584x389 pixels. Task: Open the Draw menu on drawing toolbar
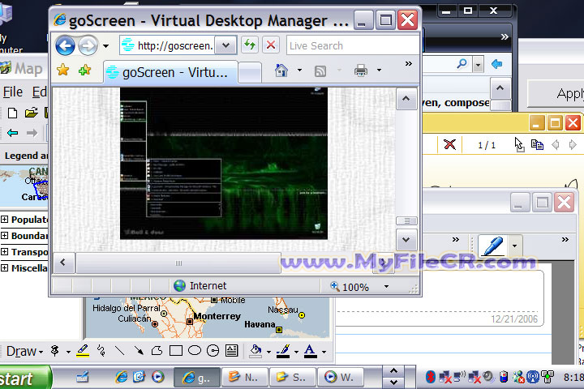click(24, 351)
